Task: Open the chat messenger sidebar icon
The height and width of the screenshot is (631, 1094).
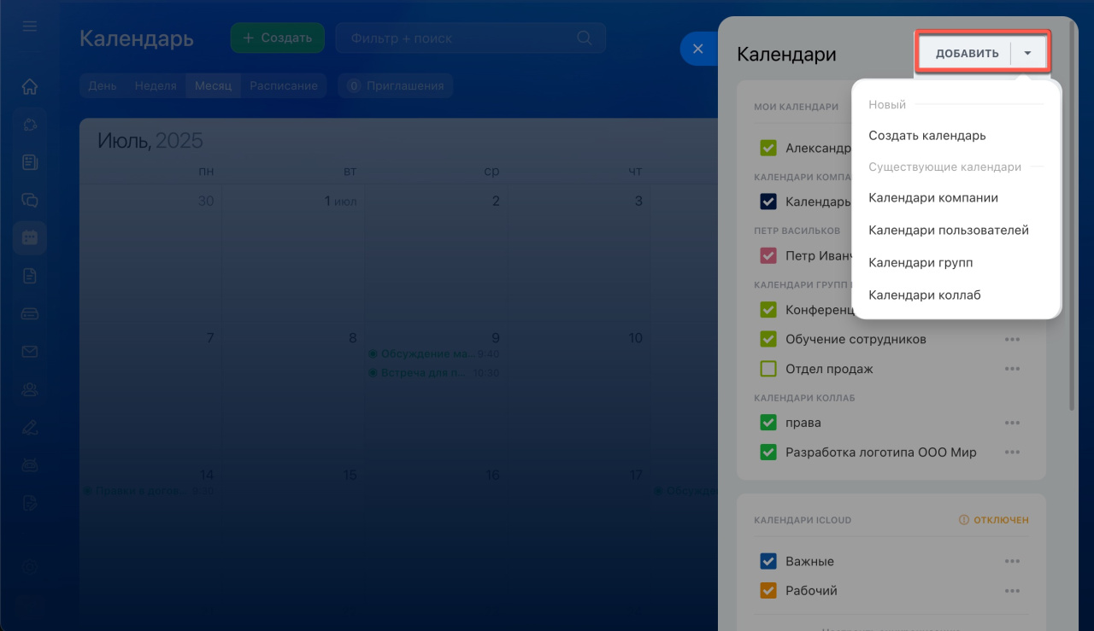Action: (x=30, y=200)
